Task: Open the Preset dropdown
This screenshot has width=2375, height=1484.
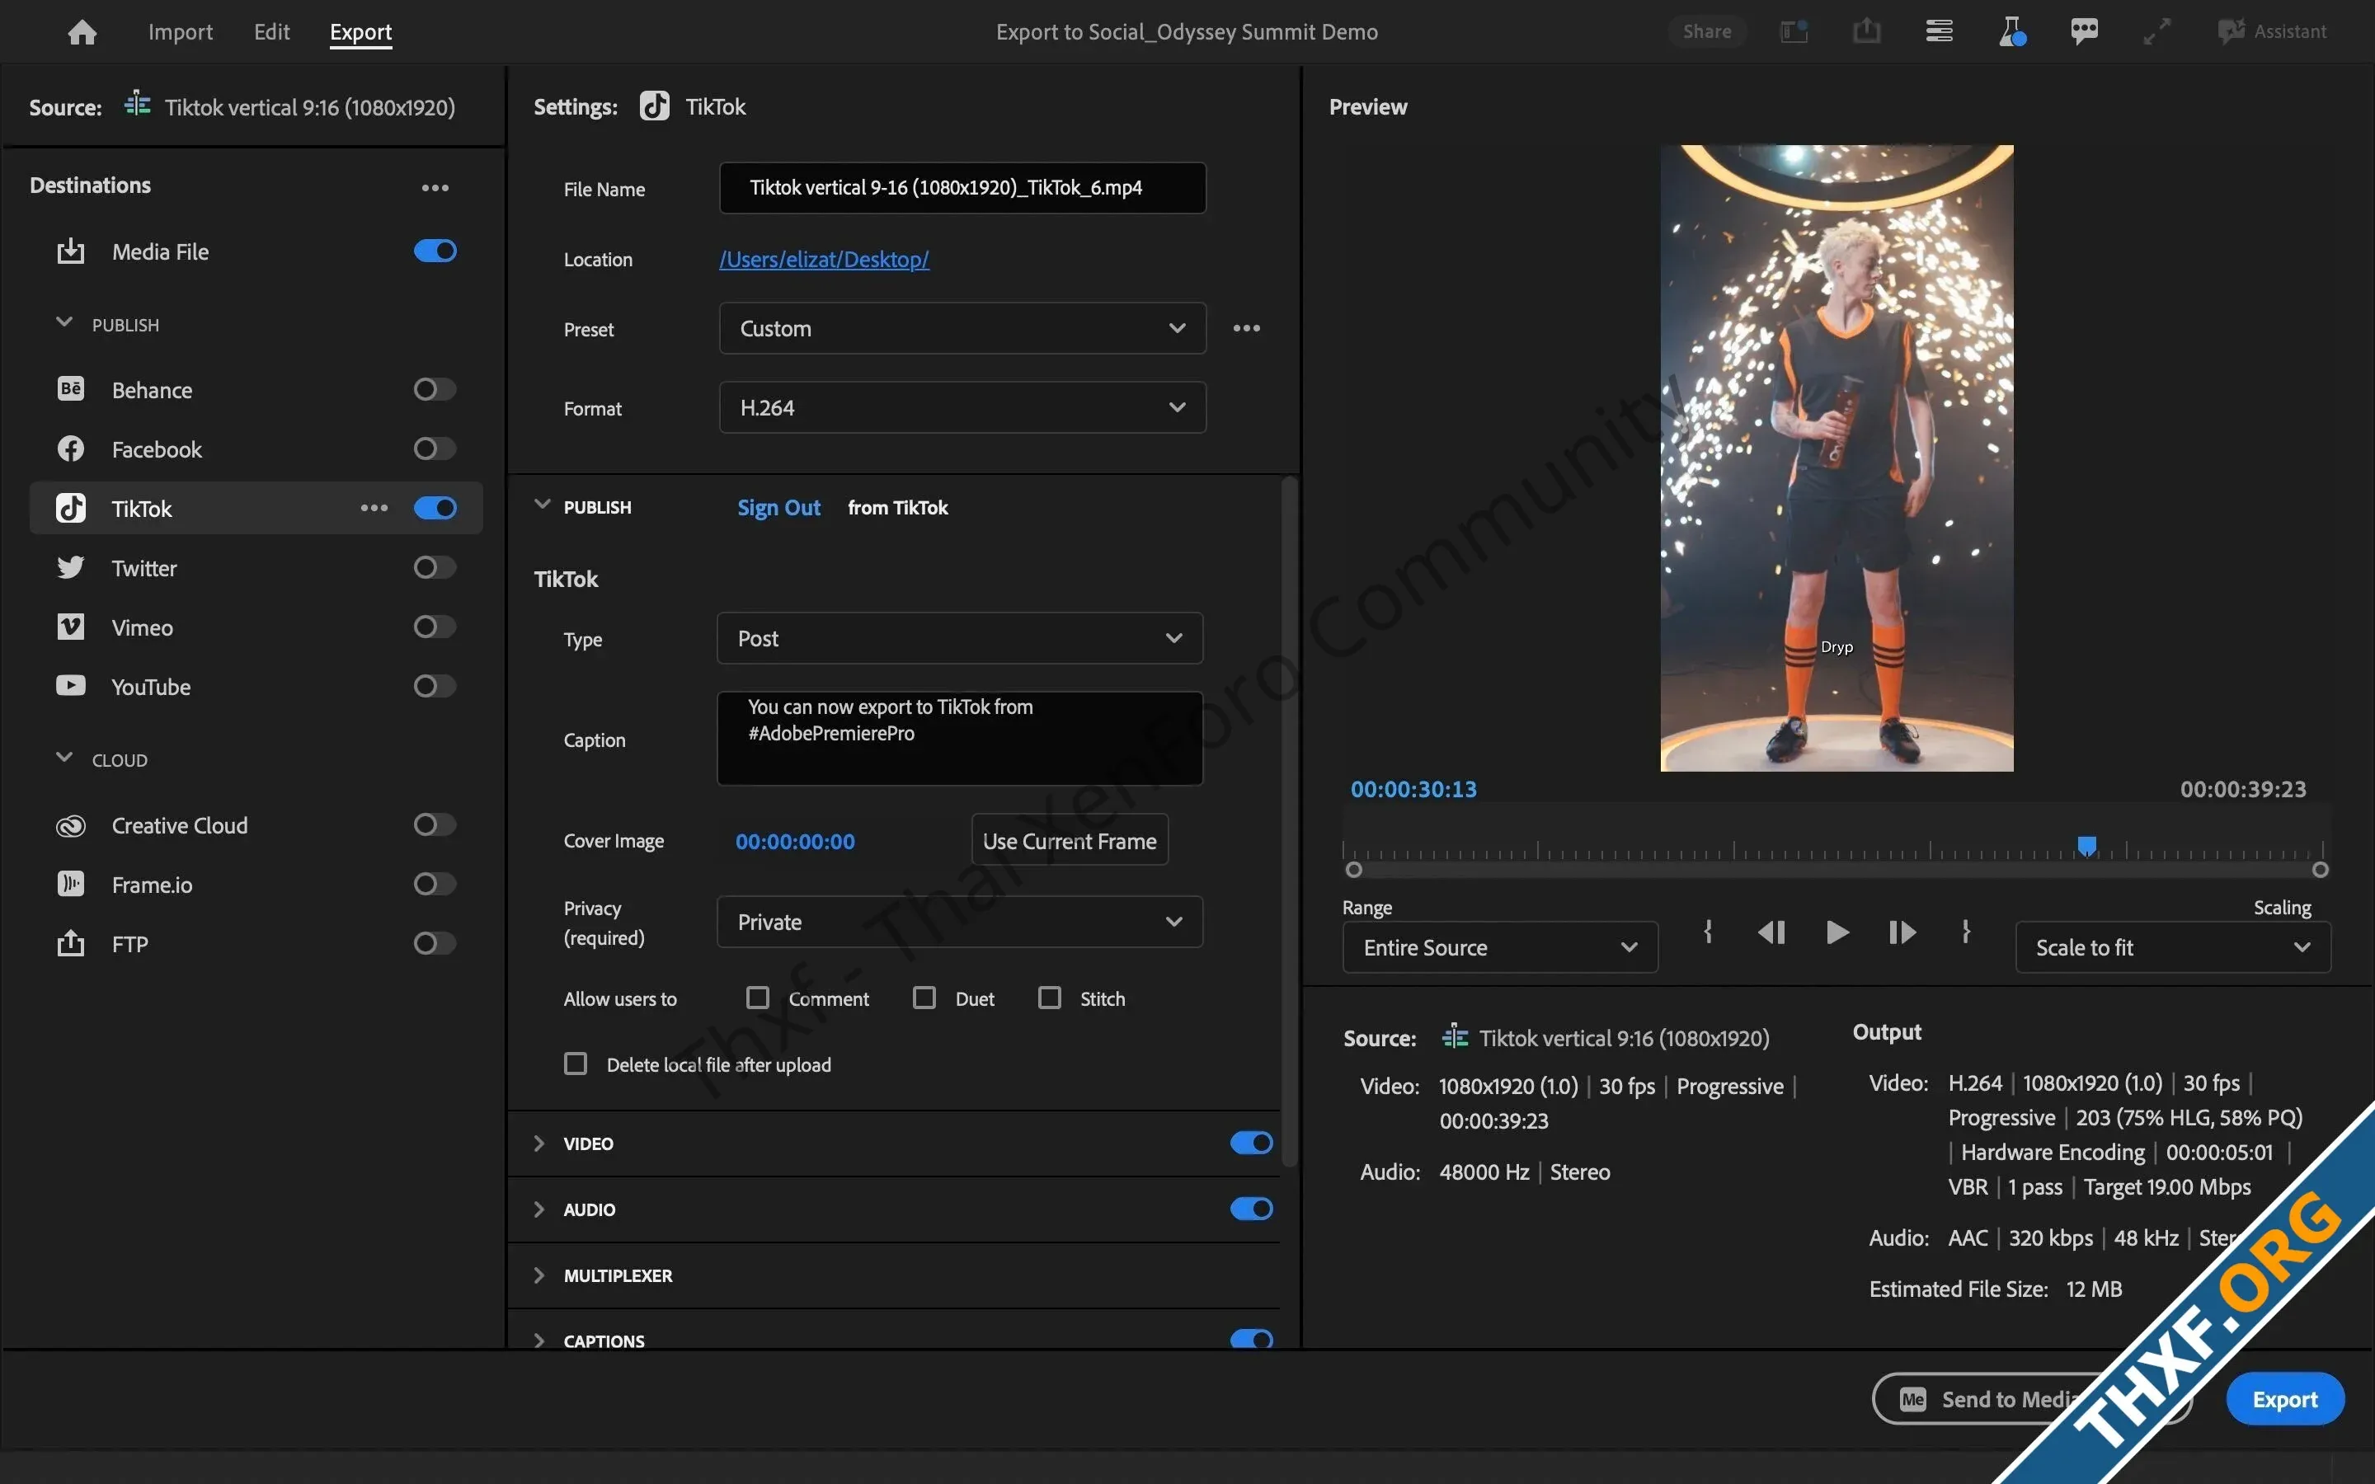Action: (x=962, y=329)
